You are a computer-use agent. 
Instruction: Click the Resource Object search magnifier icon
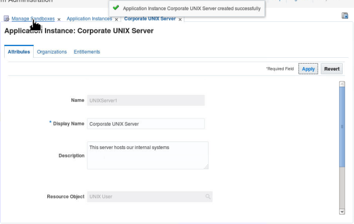point(207,196)
